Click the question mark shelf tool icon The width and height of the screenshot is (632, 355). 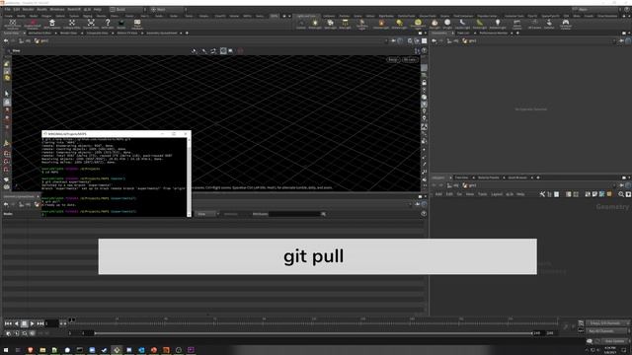(108, 24)
